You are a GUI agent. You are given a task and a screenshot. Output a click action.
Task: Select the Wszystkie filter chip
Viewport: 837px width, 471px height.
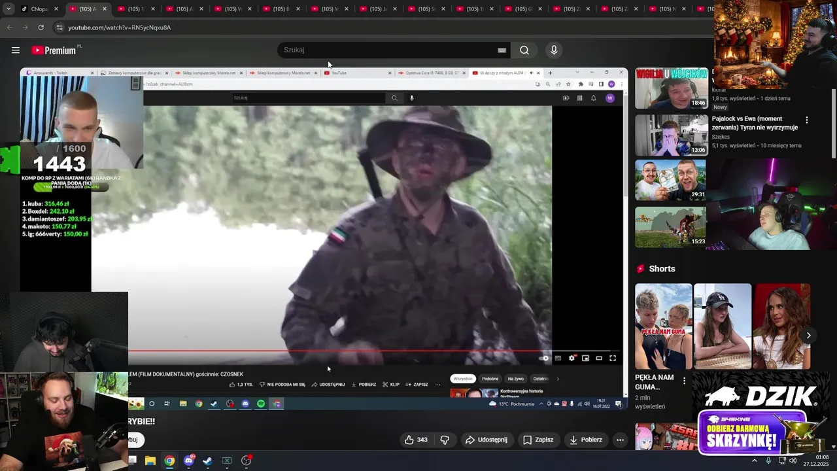pos(463,379)
